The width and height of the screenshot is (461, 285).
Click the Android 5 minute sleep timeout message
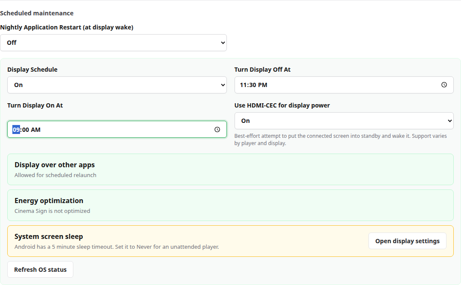tap(117, 247)
